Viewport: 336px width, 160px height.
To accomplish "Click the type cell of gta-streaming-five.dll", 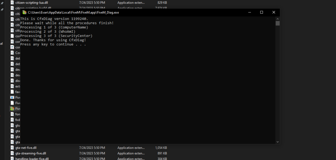I will coord(131,153).
